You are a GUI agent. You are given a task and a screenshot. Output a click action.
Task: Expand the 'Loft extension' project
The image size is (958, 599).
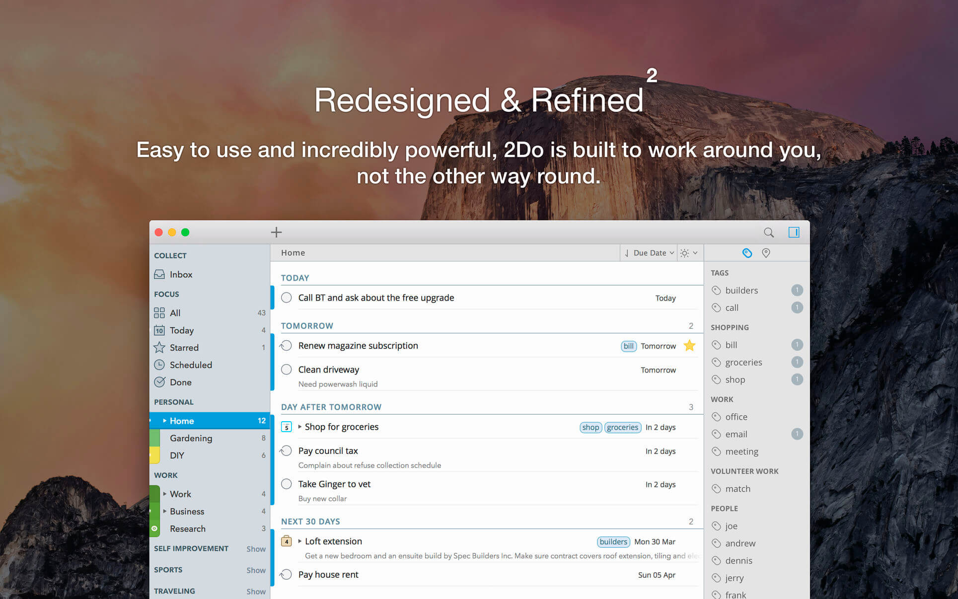[300, 541]
